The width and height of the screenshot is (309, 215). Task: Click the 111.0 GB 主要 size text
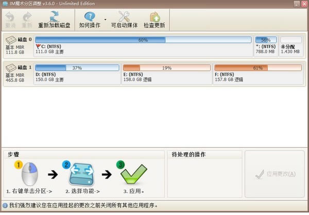(49, 52)
